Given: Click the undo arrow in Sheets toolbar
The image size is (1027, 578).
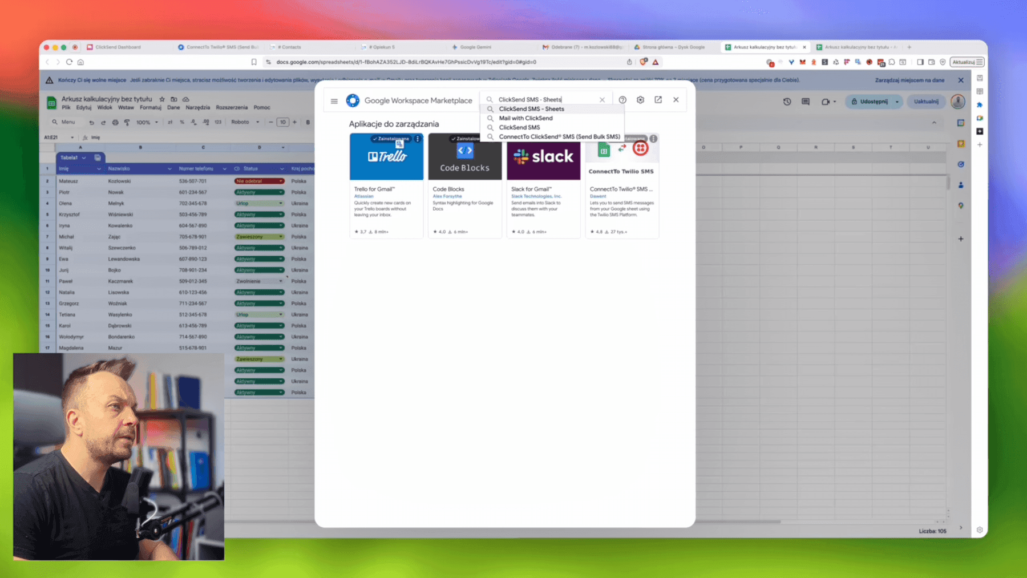Looking at the screenshot, I should coord(91,122).
